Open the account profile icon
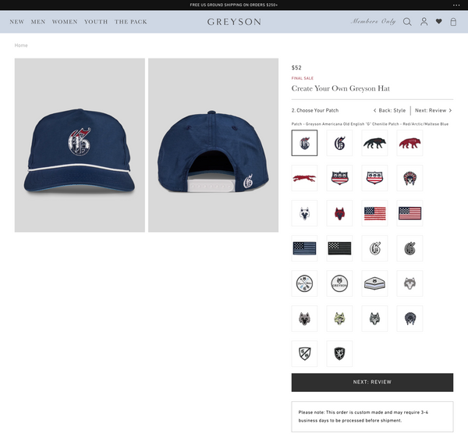Screen dimensions: 468x445 [x=424, y=22]
